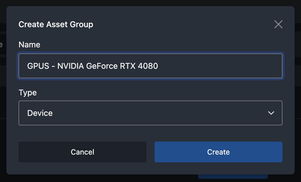Click the Create button
The width and height of the screenshot is (301, 182).
[219, 152]
